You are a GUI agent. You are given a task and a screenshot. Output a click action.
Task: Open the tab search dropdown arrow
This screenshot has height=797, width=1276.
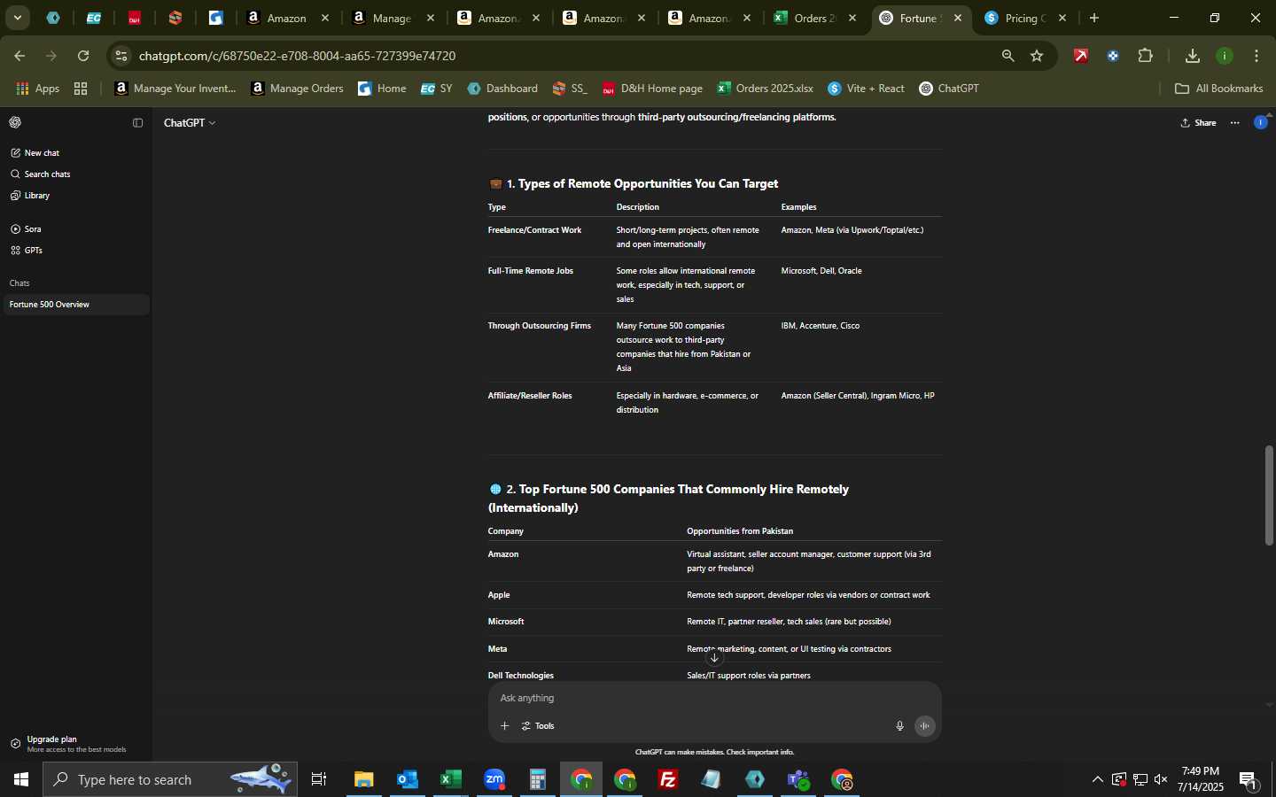pyautogui.click(x=17, y=18)
